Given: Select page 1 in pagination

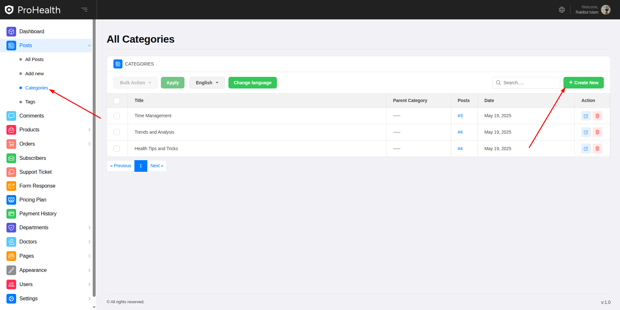Looking at the screenshot, I should pos(141,166).
